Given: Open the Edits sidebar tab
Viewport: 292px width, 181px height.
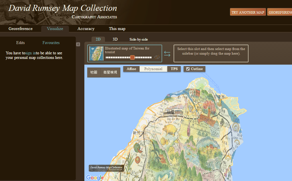Looking at the screenshot, I should pos(21,43).
